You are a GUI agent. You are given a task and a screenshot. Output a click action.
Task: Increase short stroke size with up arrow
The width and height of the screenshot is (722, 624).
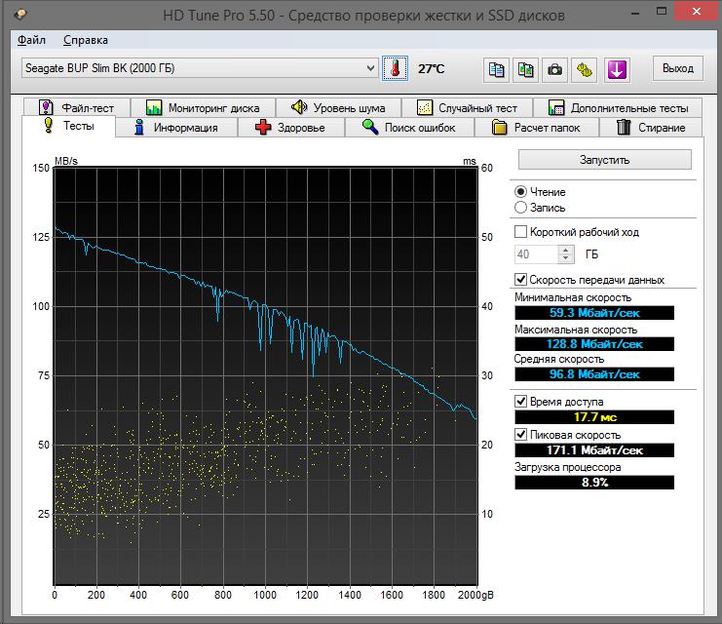[566, 250]
